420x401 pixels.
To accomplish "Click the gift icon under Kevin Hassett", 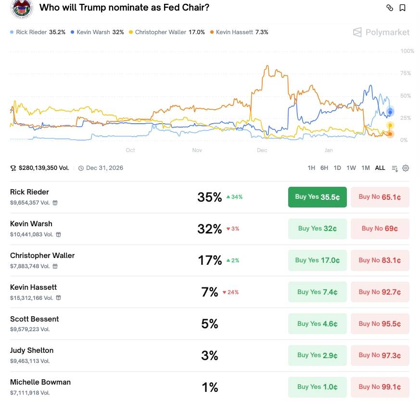I will pos(58,298).
